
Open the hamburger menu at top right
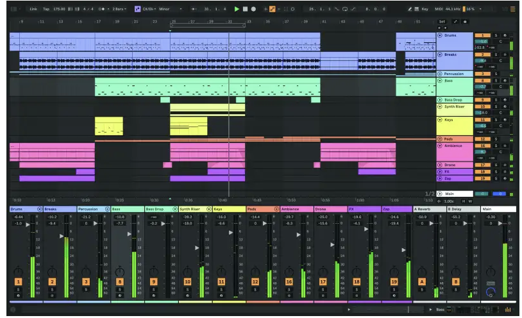pyautogui.click(x=513, y=9)
